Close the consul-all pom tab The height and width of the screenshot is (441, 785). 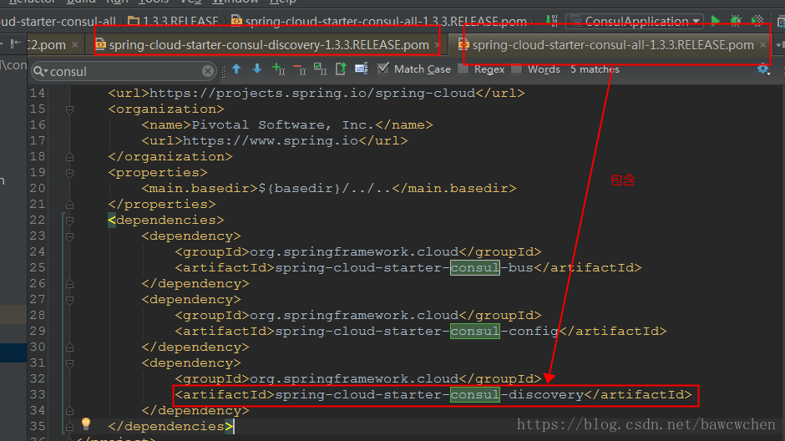(x=762, y=45)
